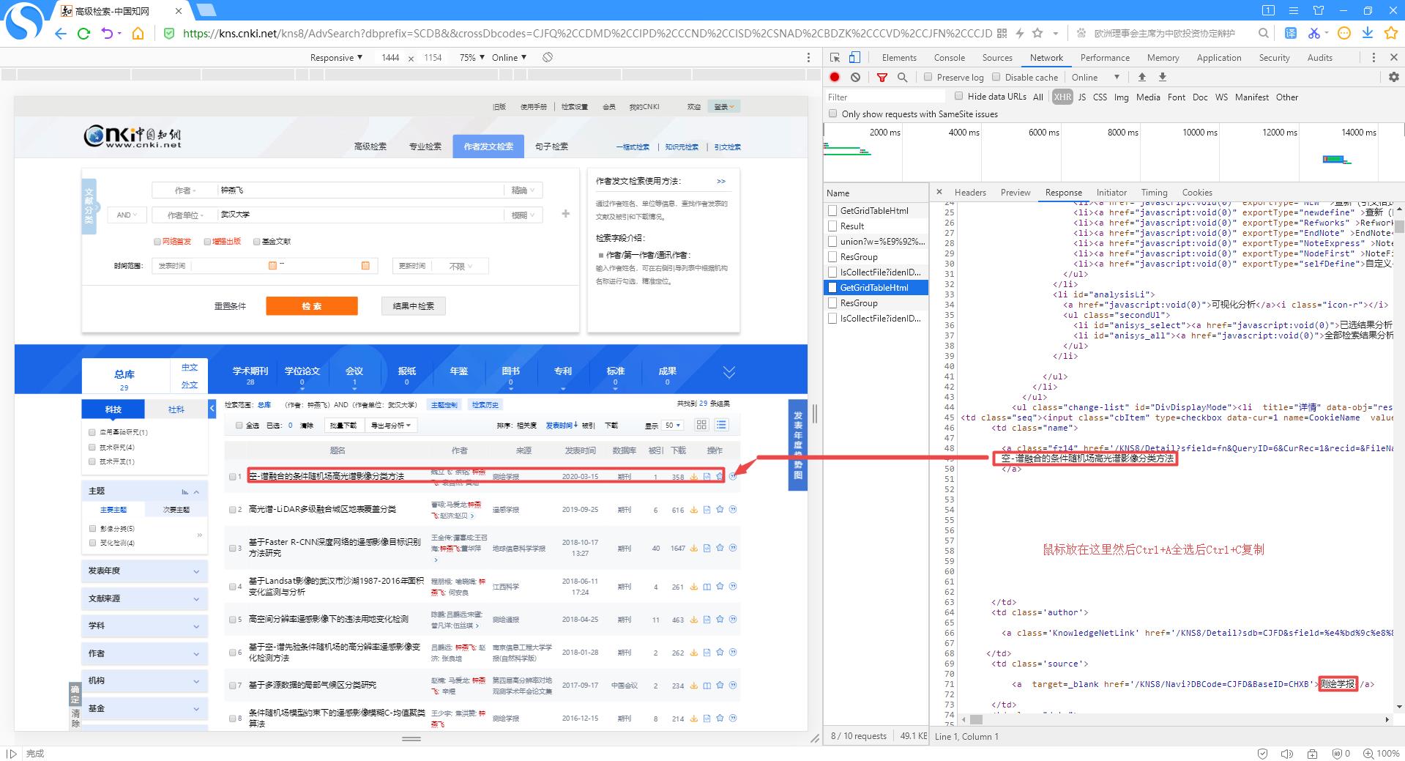Check Only show requests with SameSite issues
The image size is (1405, 761).
tap(832, 114)
